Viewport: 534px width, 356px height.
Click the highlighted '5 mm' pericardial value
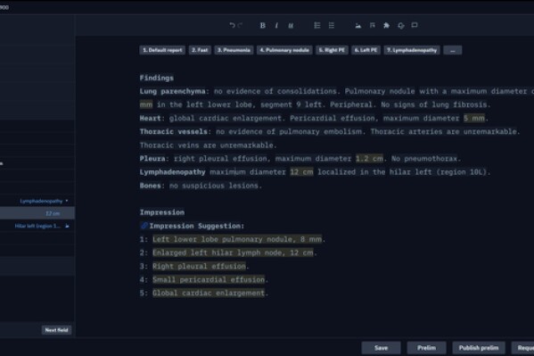pyautogui.click(x=474, y=119)
